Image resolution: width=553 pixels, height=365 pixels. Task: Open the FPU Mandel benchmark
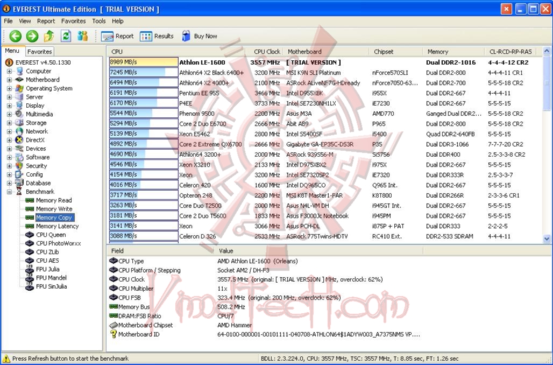(51, 278)
